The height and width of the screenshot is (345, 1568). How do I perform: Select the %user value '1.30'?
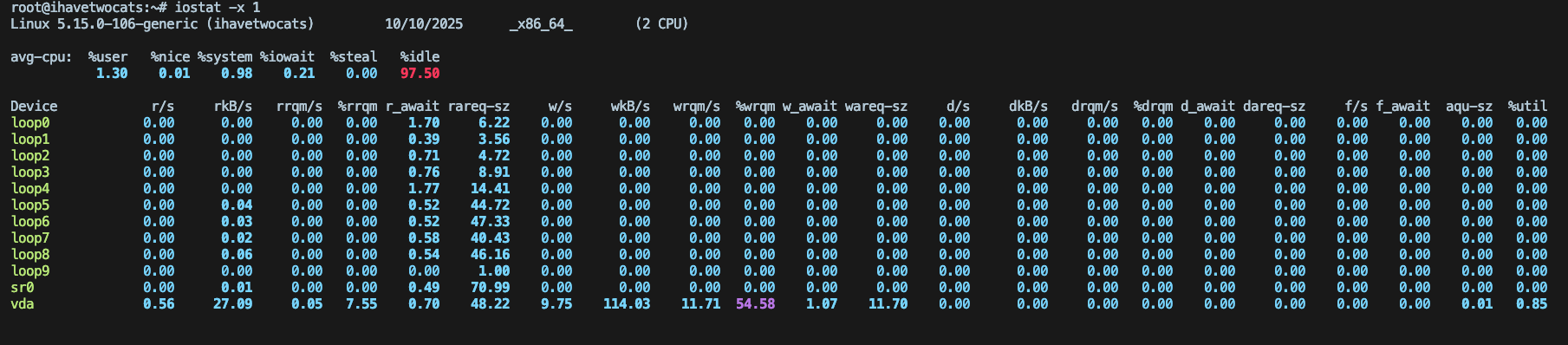tap(112, 74)
